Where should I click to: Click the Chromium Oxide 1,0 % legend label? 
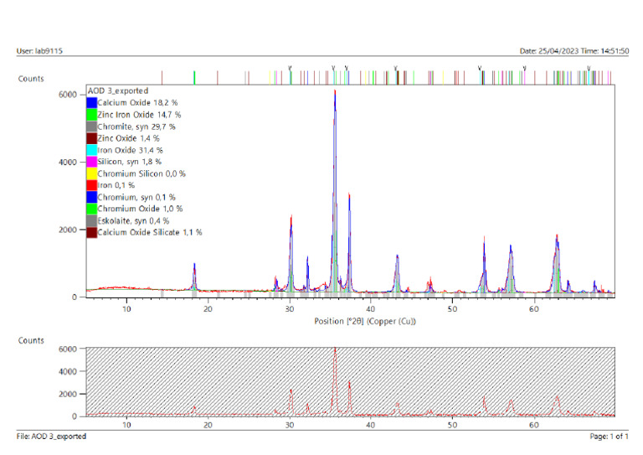140,208
